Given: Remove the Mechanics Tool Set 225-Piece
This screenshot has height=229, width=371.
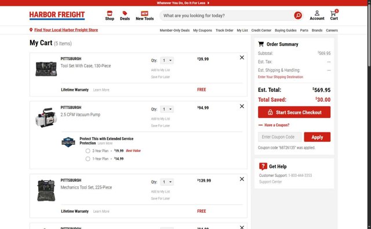Looking at the screenshot, I should [242, 179].
